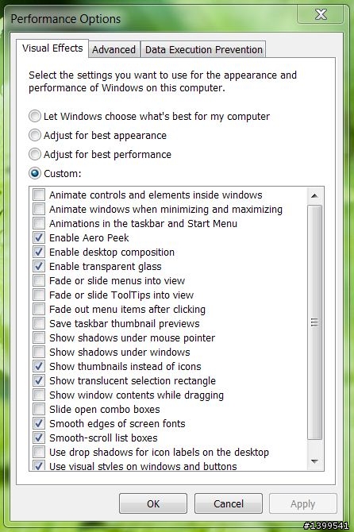The image size is (354, 532).
Task: Check Save taskbar thumbnail previews
Action: (x=39, y=323)
